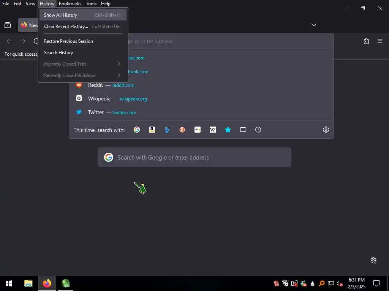Open the Help menu
This screenshot has height=291, width=389.
pyautogui.click(x=106, y=4)
